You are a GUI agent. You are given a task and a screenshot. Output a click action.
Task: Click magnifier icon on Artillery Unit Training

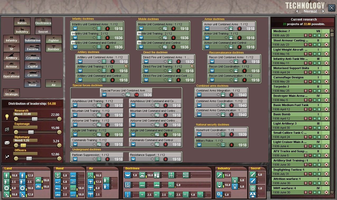(x=126, y=66)
